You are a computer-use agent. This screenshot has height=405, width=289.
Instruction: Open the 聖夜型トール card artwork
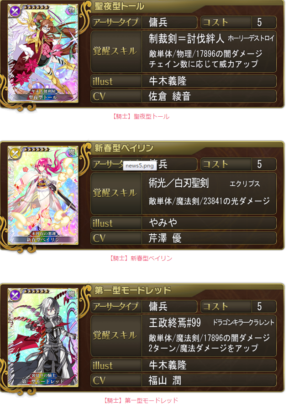coord(43,54)
